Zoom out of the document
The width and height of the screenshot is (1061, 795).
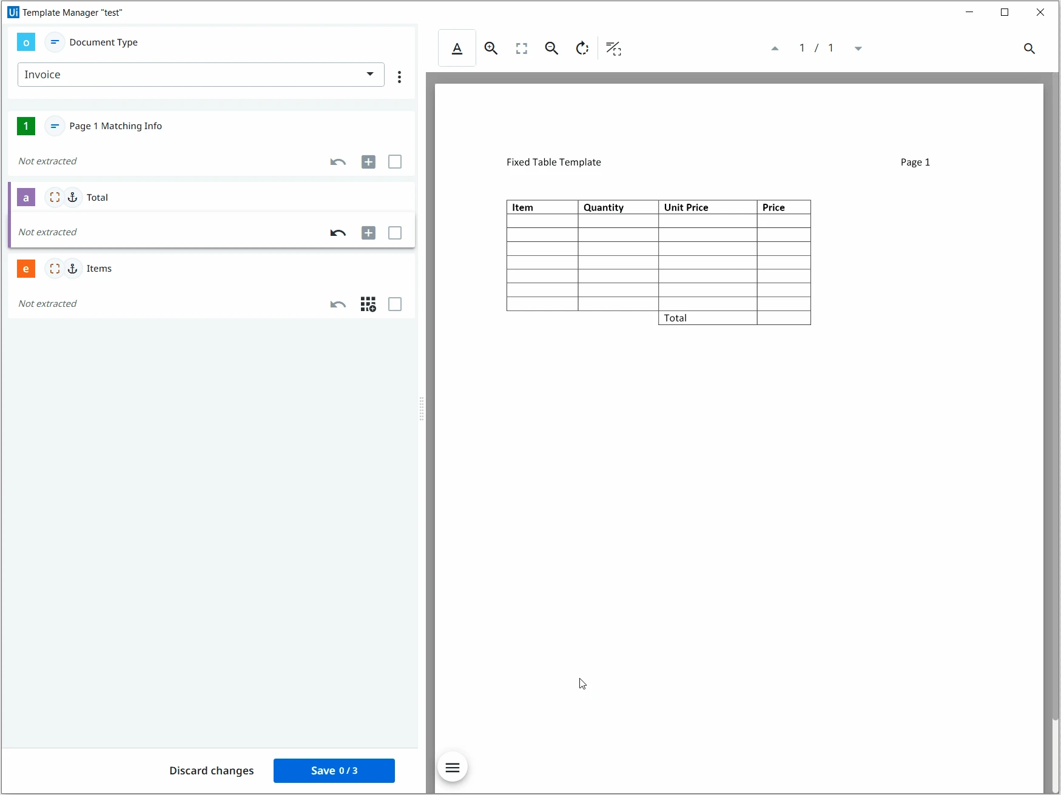551,49
